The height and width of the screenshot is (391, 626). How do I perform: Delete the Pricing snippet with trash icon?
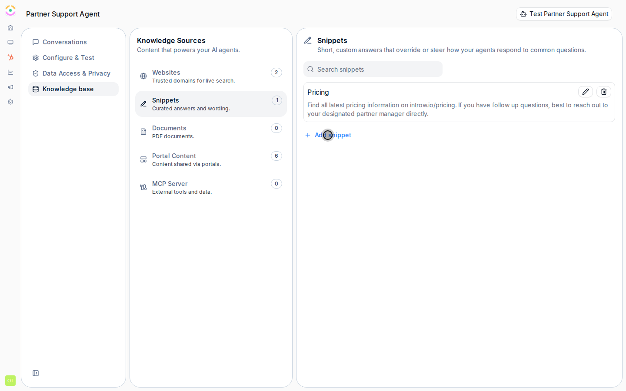click(604, 92)
